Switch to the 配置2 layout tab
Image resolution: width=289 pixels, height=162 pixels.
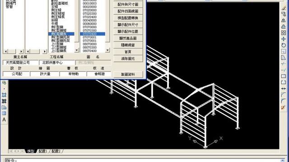click(x=56, y=151)
